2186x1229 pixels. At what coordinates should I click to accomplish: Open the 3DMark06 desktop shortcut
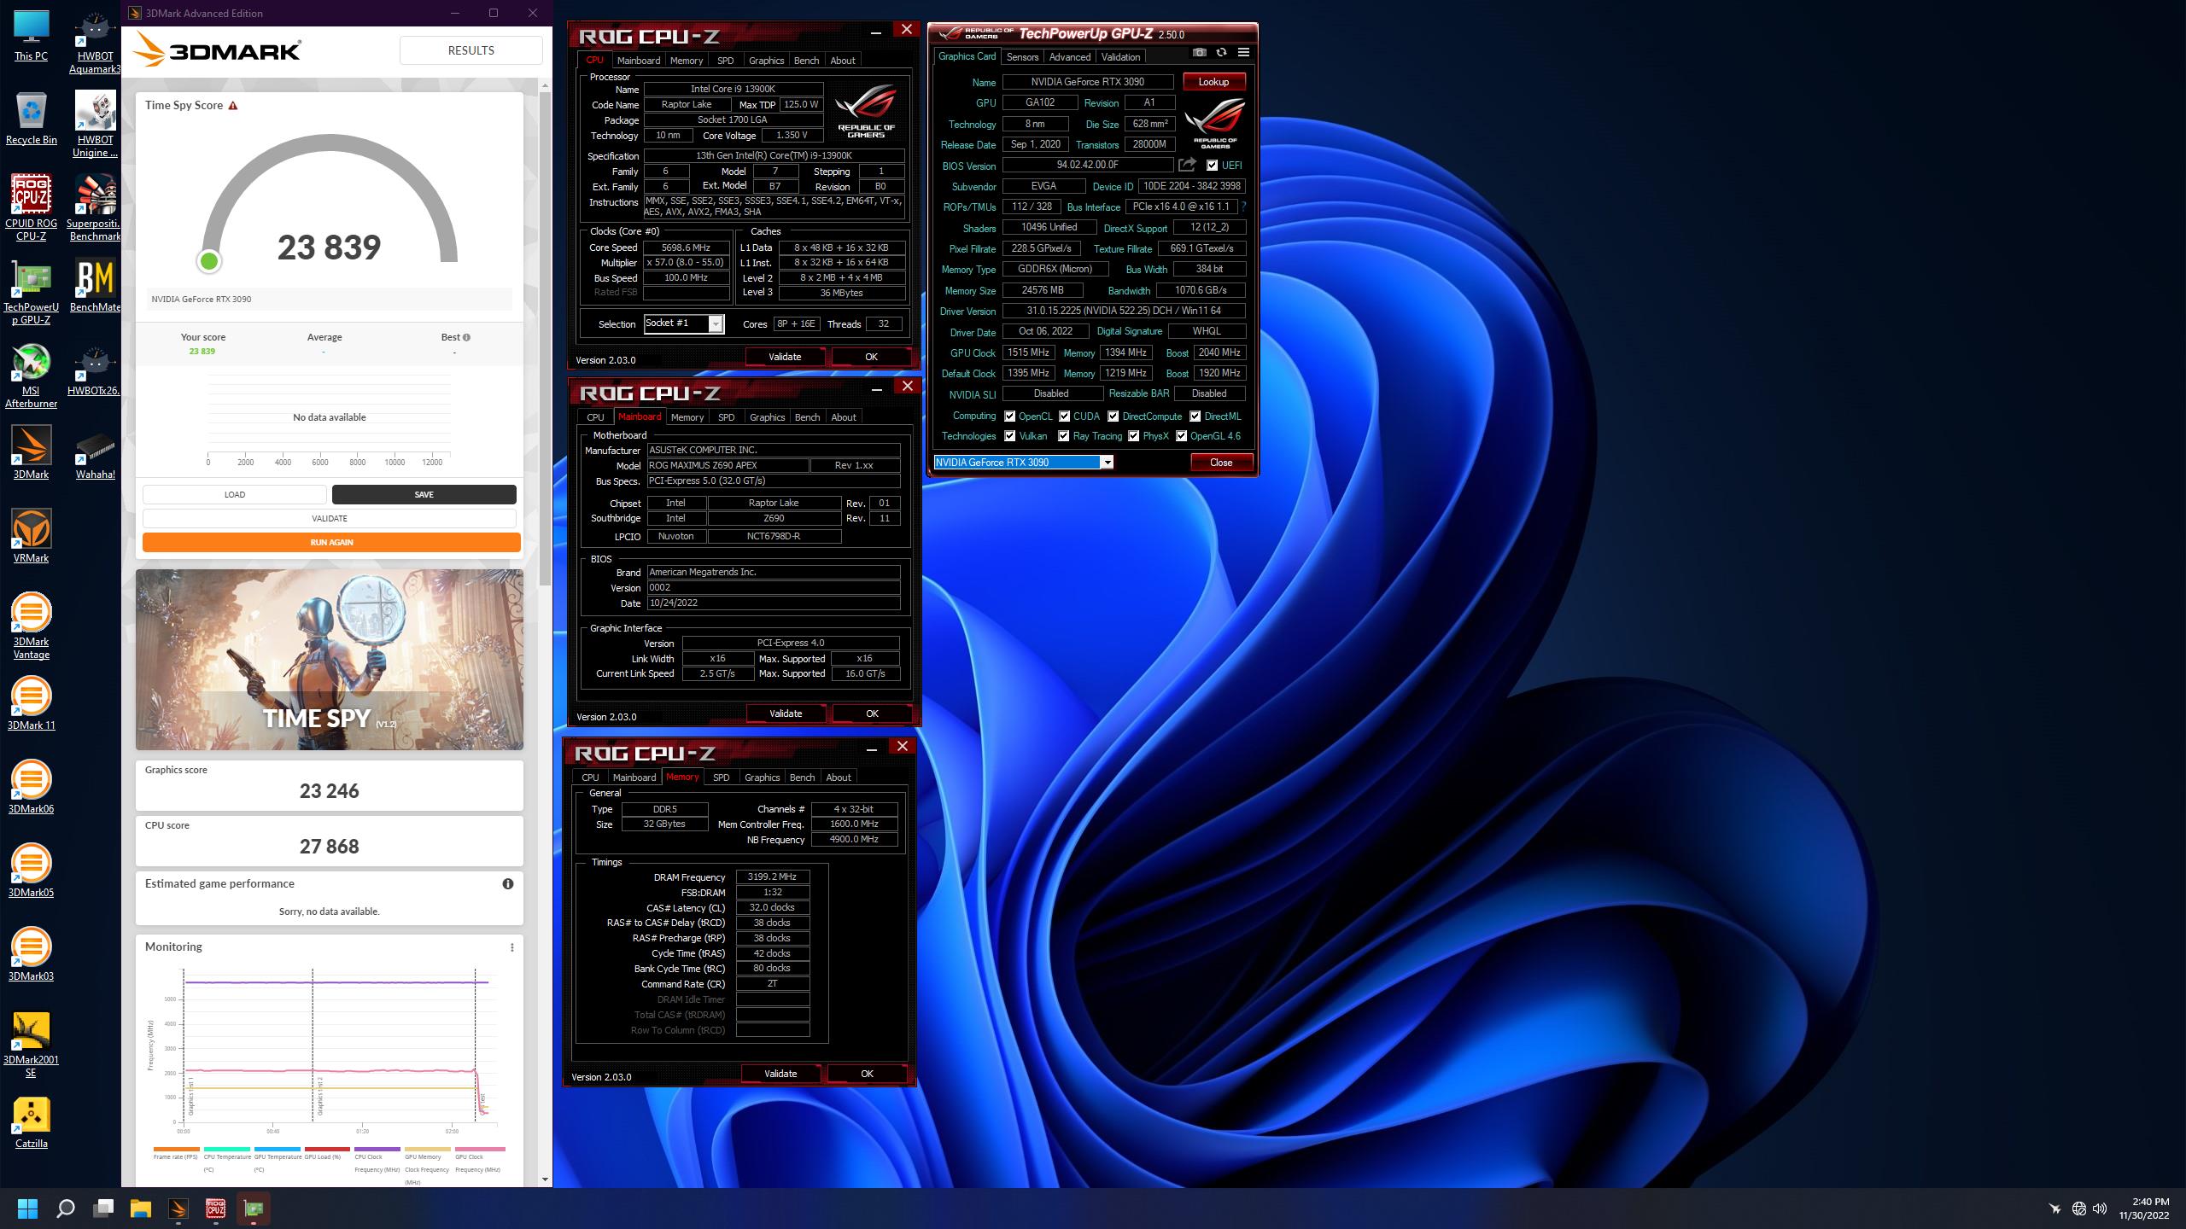click(x=32, y=787)
